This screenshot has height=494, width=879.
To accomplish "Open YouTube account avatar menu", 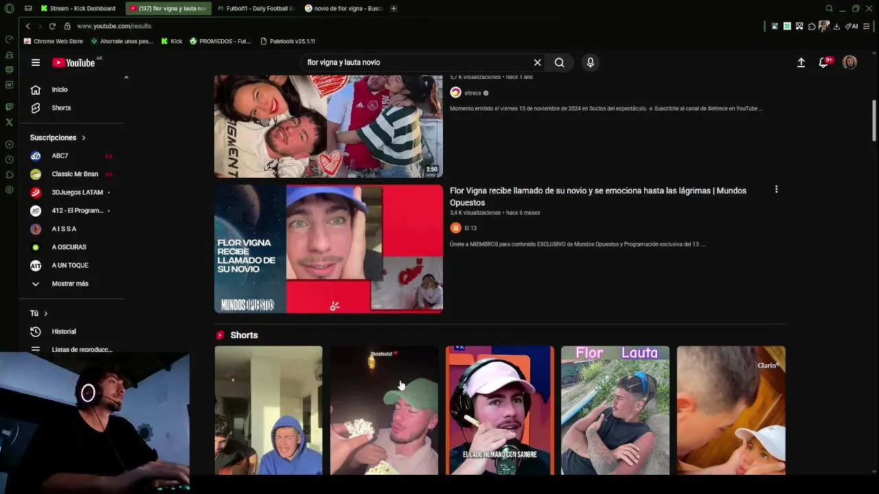I will tap(849, 62).
